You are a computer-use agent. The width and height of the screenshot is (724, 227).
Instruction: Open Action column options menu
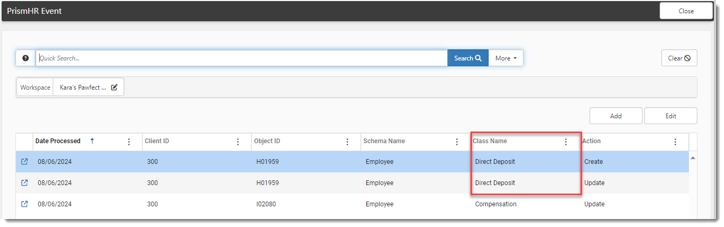675,142
